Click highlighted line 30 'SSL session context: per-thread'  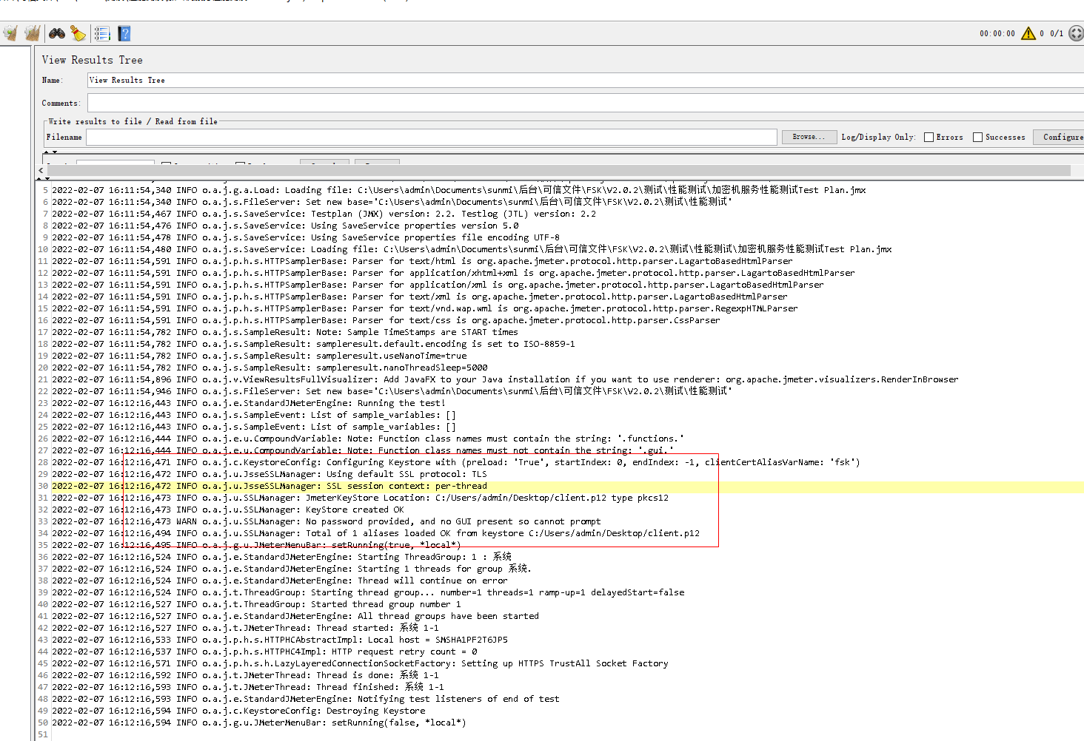click(x=270, y=486)
